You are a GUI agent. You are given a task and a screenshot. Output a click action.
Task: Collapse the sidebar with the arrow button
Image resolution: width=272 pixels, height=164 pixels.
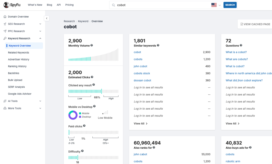click(x=47, y=18)
